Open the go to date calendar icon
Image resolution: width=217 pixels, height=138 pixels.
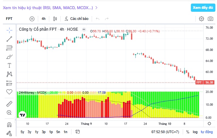coord(78,132)
